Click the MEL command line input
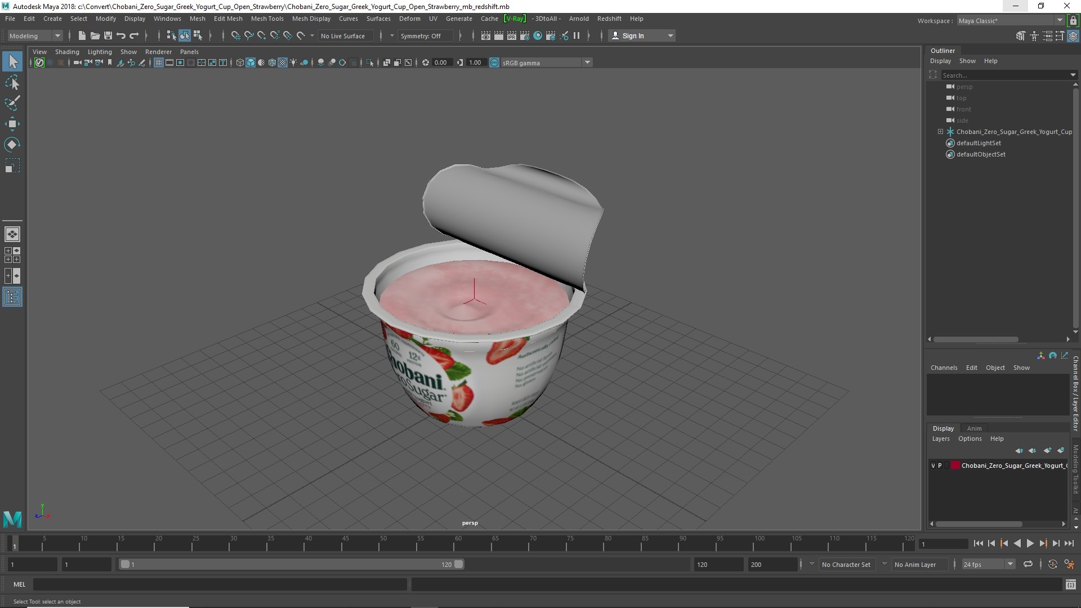 220,584
